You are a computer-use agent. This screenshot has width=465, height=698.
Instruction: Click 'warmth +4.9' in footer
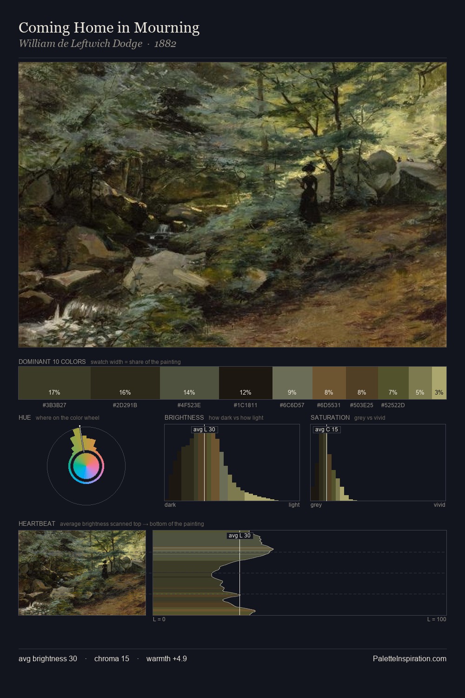click(x=166, y=659)
